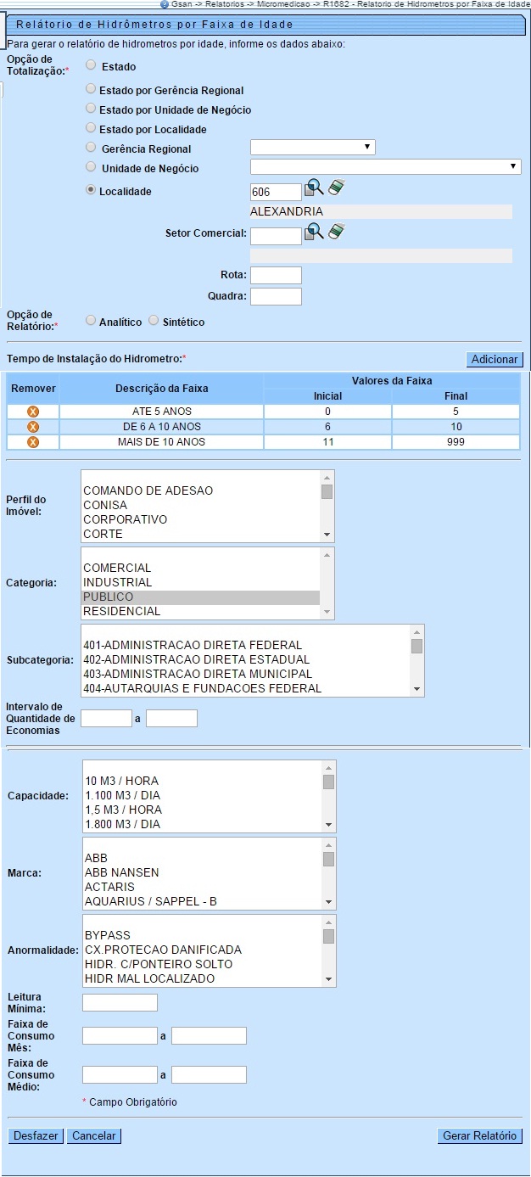Remove the DE 6 A 10 ANOS row
531x1177 pixels.
33,427
